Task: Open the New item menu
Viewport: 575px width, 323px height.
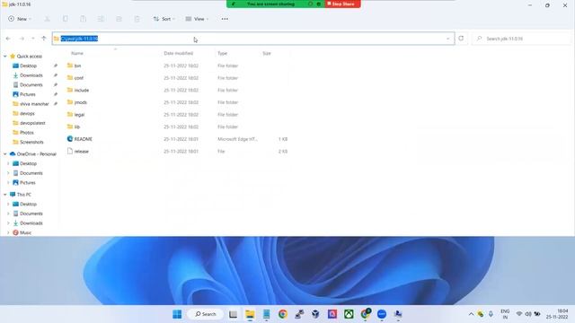Action: [20, 19]
